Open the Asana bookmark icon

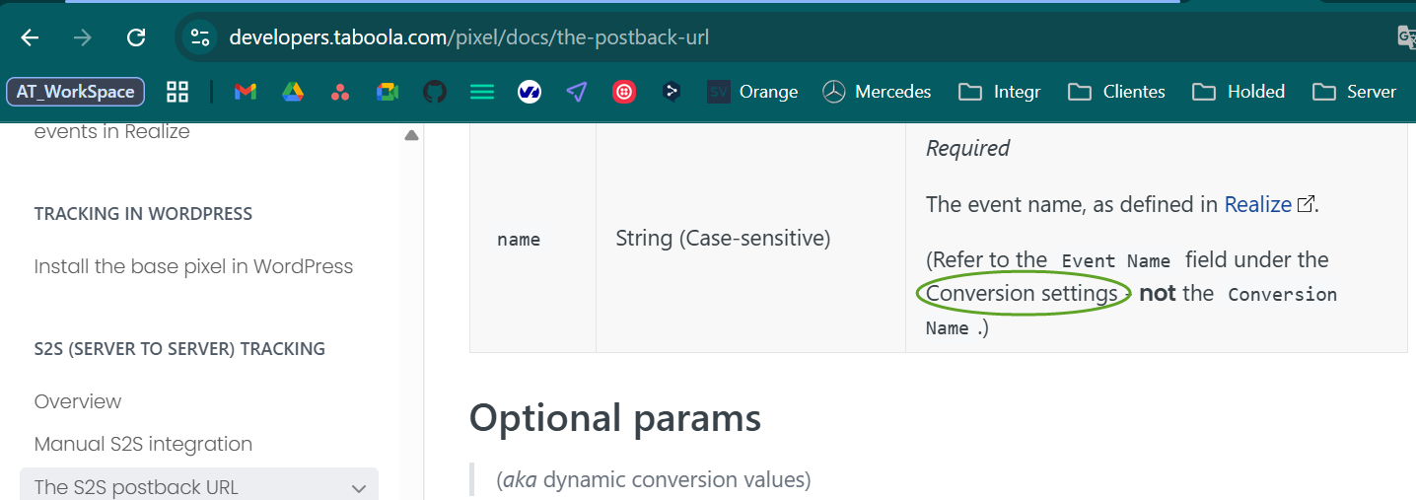tap(340, 92)
